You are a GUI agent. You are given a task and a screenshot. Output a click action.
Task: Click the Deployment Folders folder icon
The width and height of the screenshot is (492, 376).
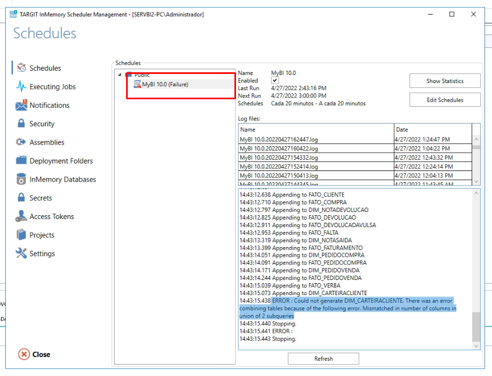pyautogui.click(x=21, y=161)
